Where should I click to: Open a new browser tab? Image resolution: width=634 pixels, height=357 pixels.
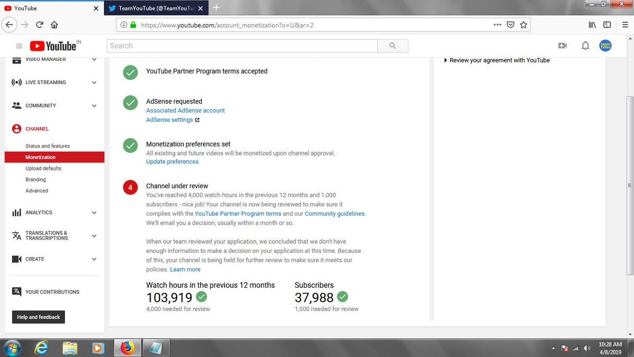click(216, 8)
